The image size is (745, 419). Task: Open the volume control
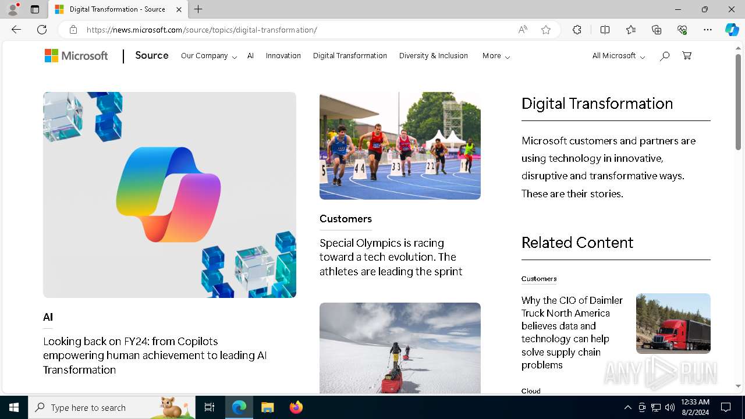[x=670, y=407]
